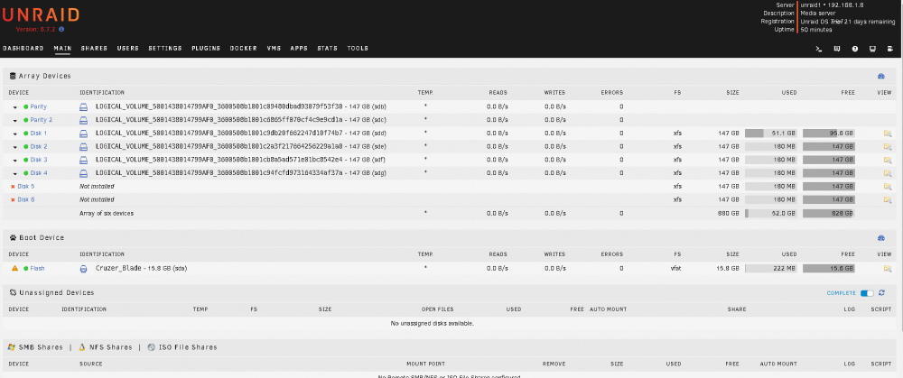The width and height of the screenshot is (903, 378).
Task: Open the DASHBOARD menu tab
Action: [23, 49]
